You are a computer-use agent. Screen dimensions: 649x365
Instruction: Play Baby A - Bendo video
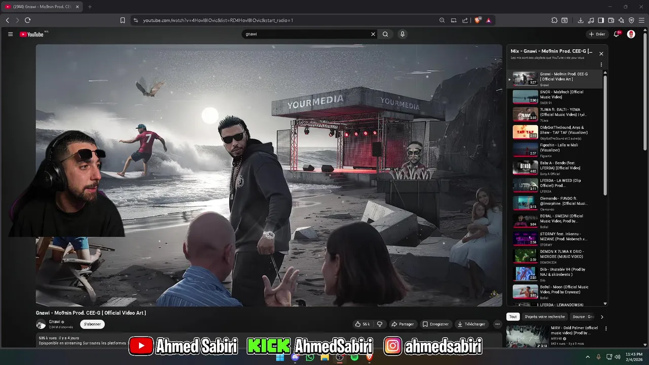555,167
